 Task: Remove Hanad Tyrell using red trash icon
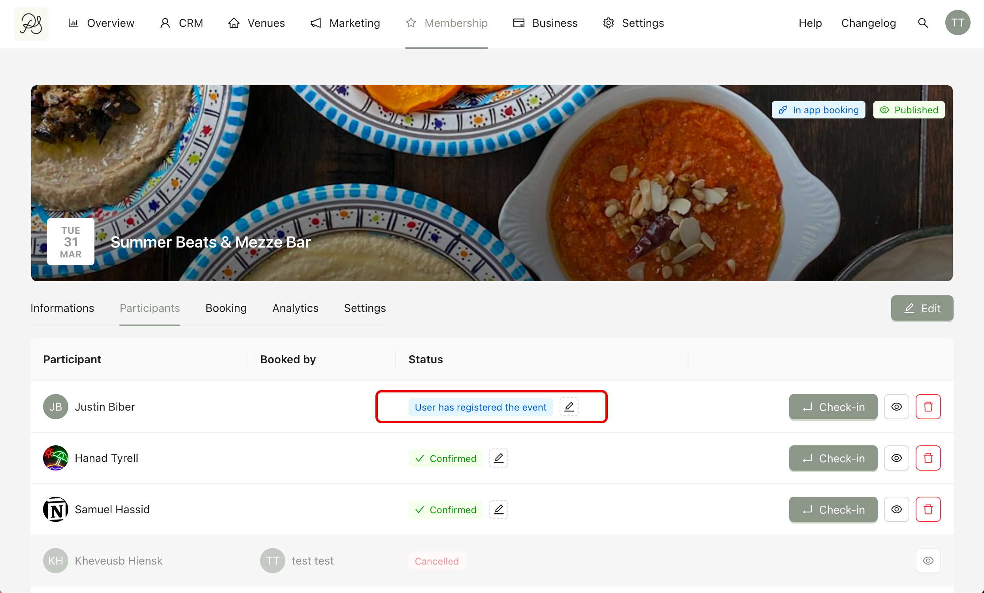click(x=928, y=458)
